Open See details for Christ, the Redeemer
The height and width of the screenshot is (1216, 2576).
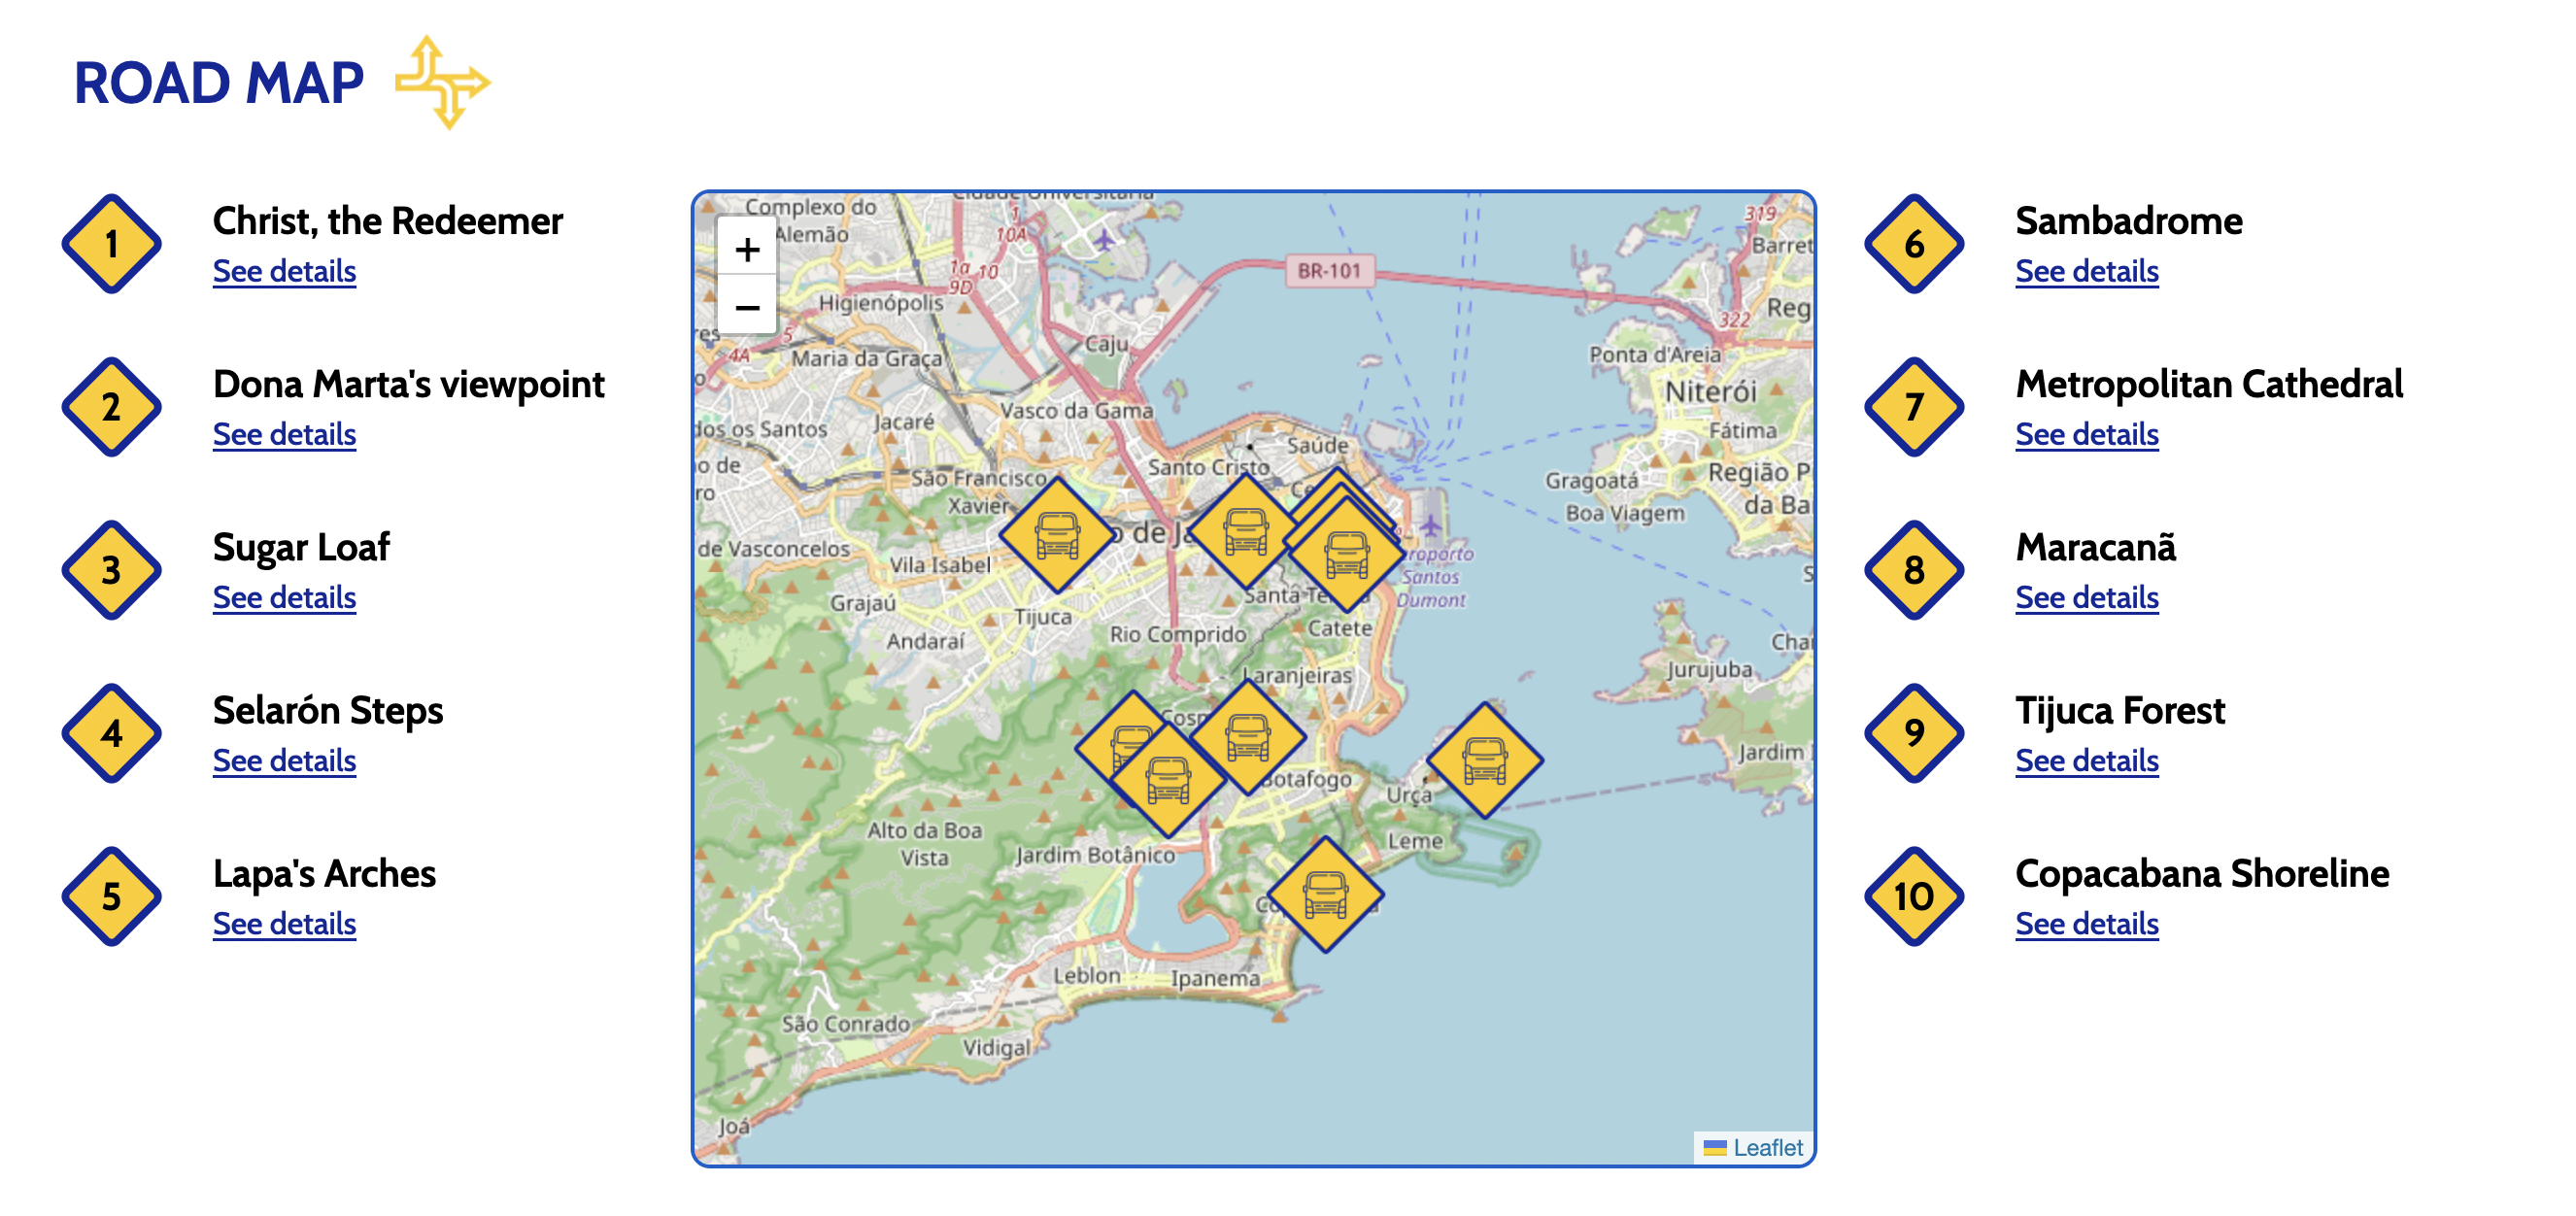tap(284, 271)
